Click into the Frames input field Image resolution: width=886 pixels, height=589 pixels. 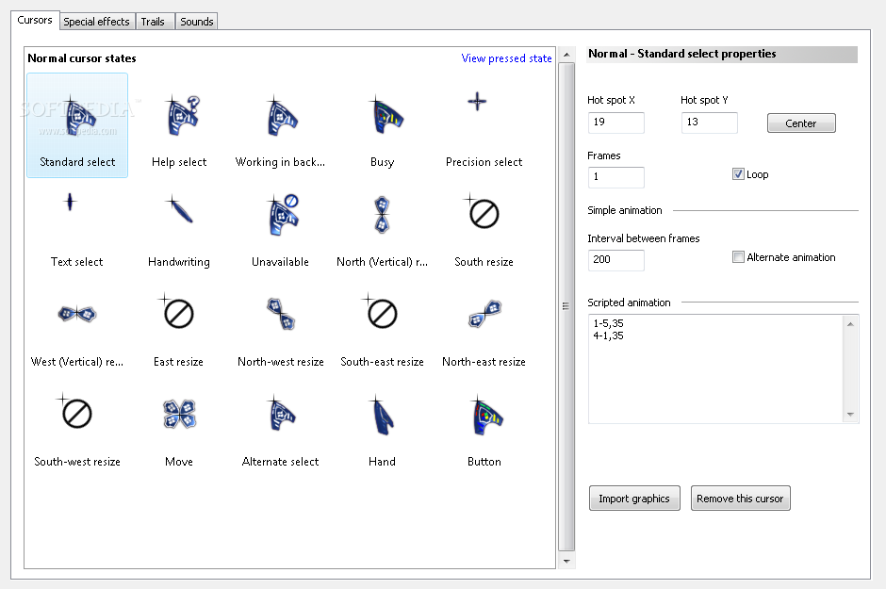(x=615, y=177)
